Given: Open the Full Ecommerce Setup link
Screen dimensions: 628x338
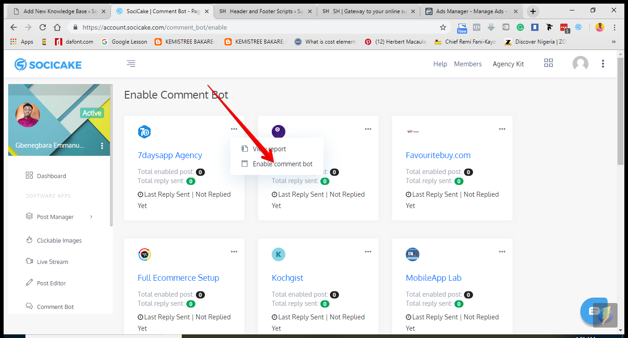Looking at the screenshot, I should [x=179, y=278].
